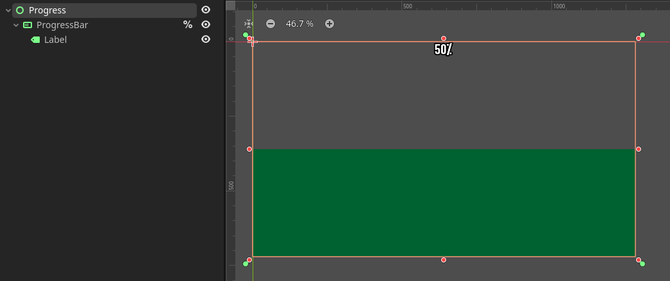
Task: Click the bottom-center red resize handle
Action: coord(444,260)
